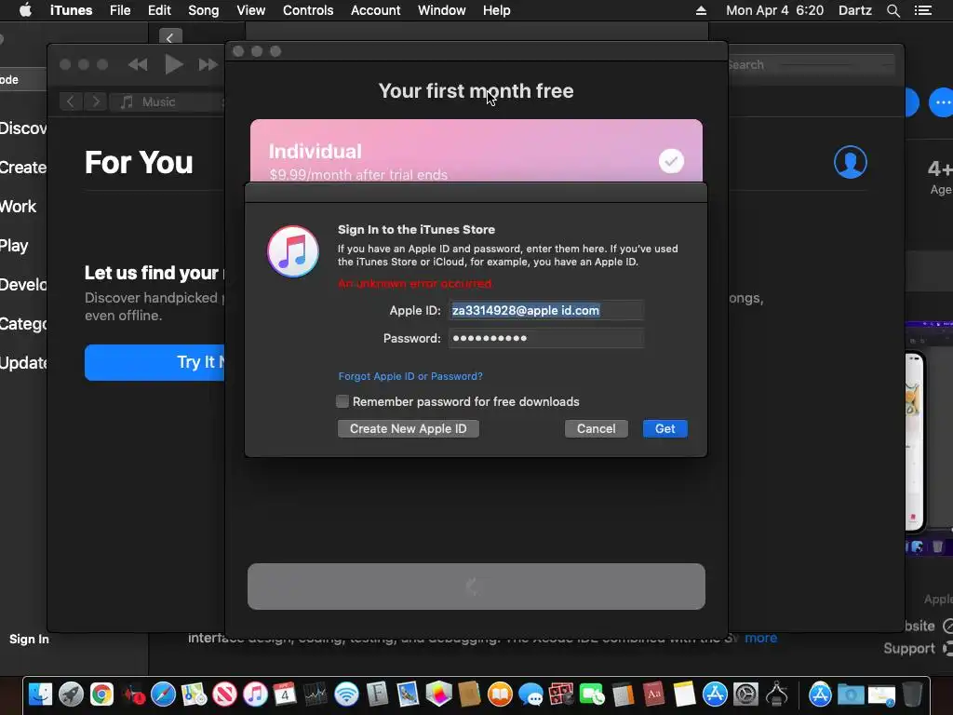
Task: Open the Controls menu
Action: 307,10
